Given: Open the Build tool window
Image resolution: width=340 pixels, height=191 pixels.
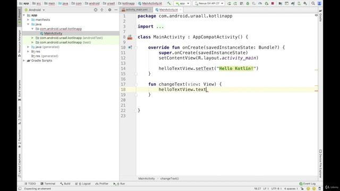Looking at the screenshot, I should pos(65,184).
